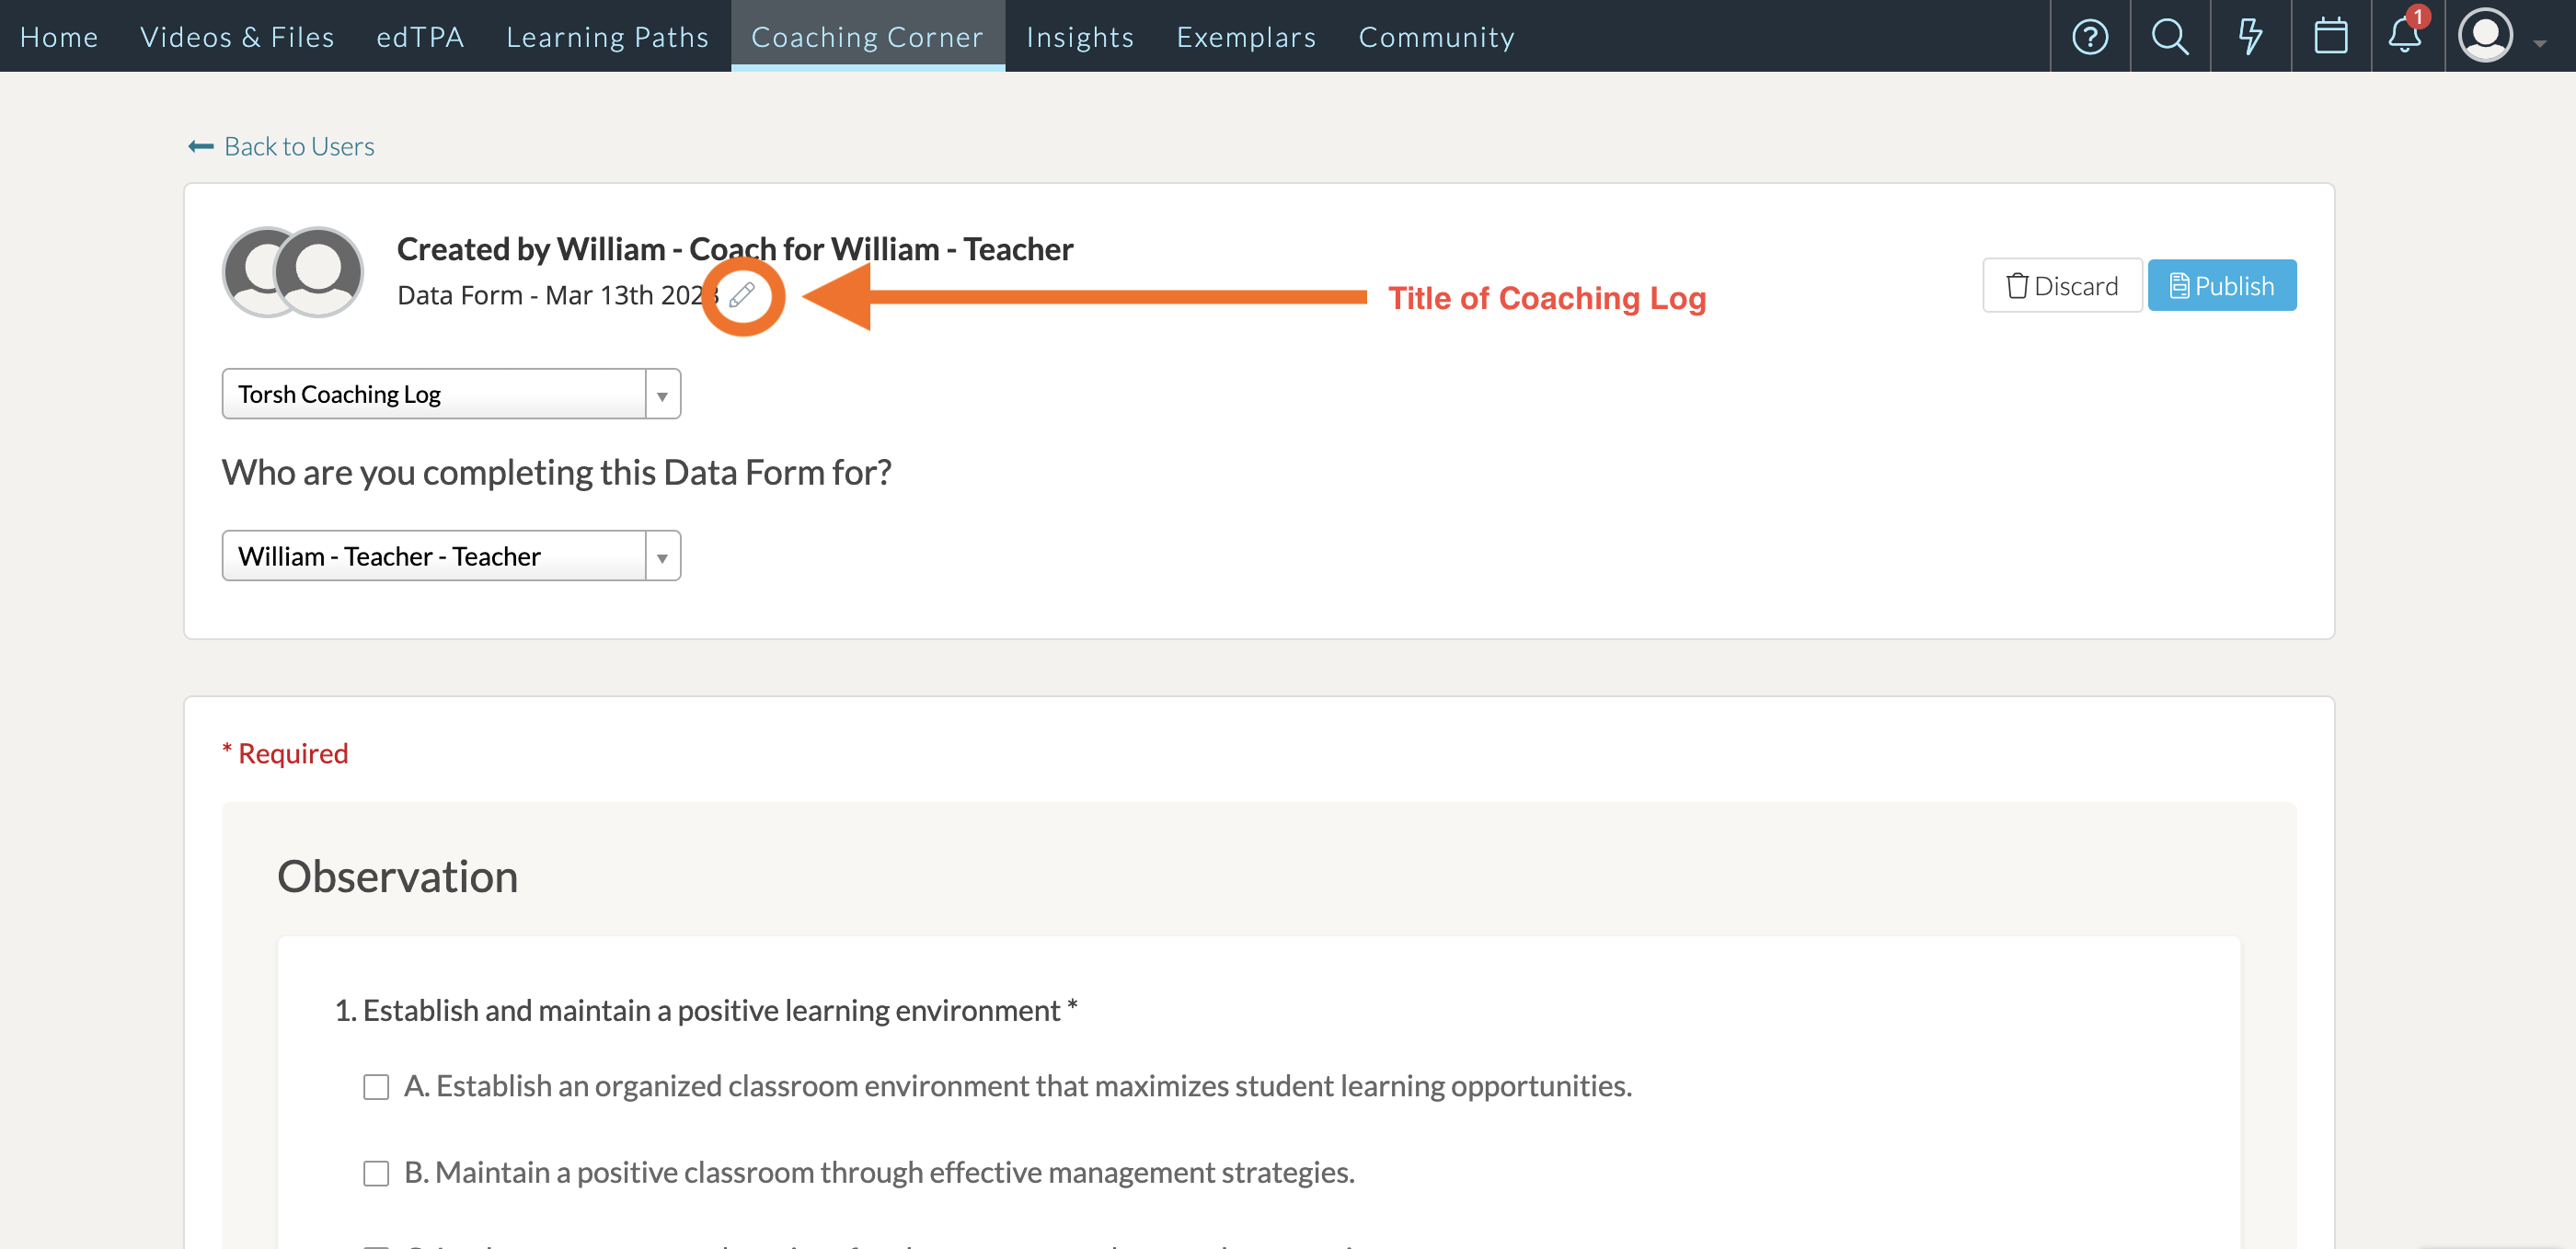Check option A organized classroom environment
2576x1249 pixels.
click(376, 1087)
